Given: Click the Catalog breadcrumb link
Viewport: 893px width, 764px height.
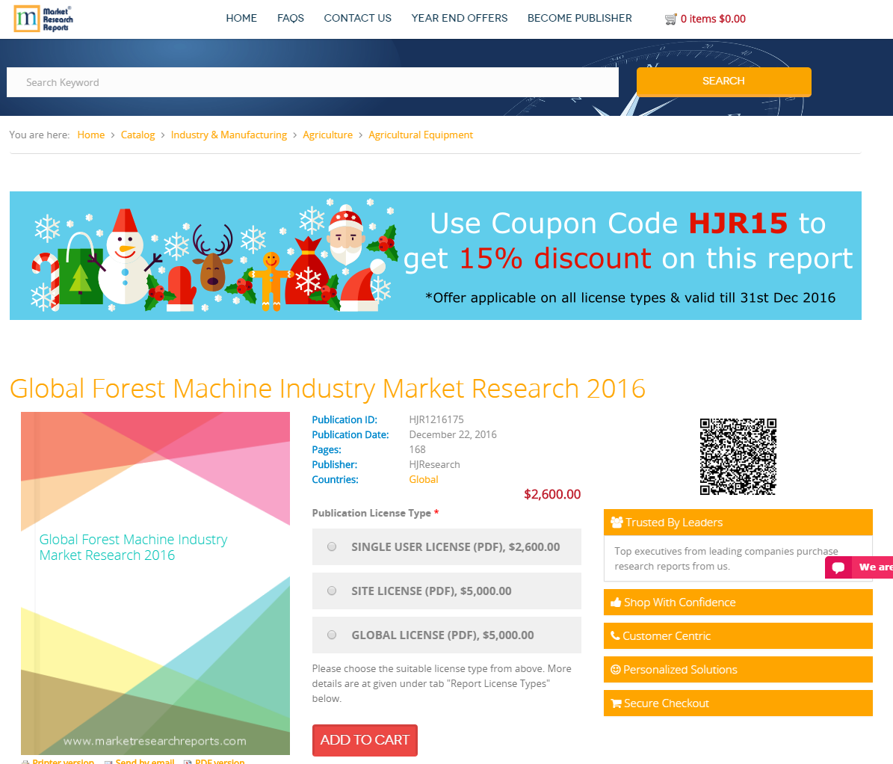Looking at the screenshot, I should coord(137,135).
